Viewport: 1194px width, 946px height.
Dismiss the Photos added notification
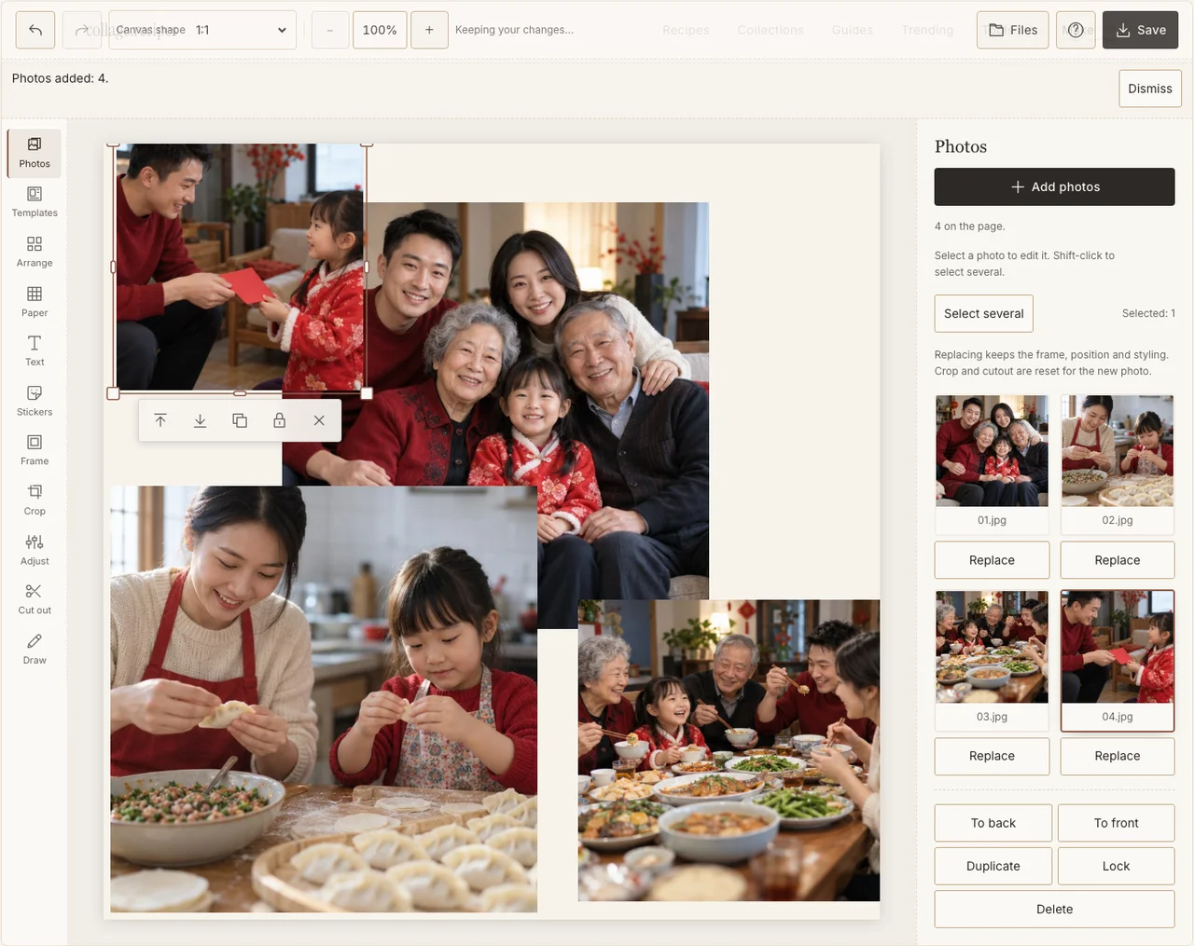[1150, 89]
